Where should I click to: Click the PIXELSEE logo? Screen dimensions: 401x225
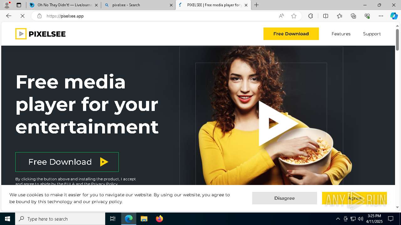click(x=40, y=34)
